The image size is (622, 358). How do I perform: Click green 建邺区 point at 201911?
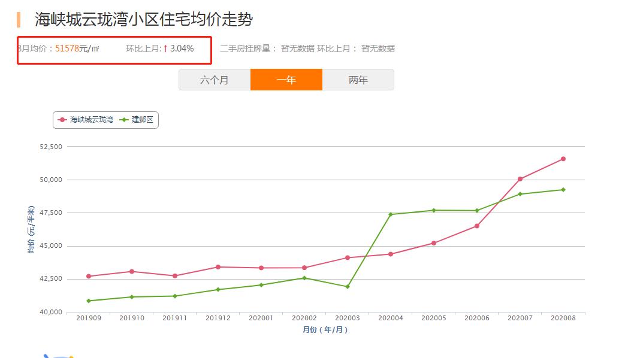click(175, 296)
